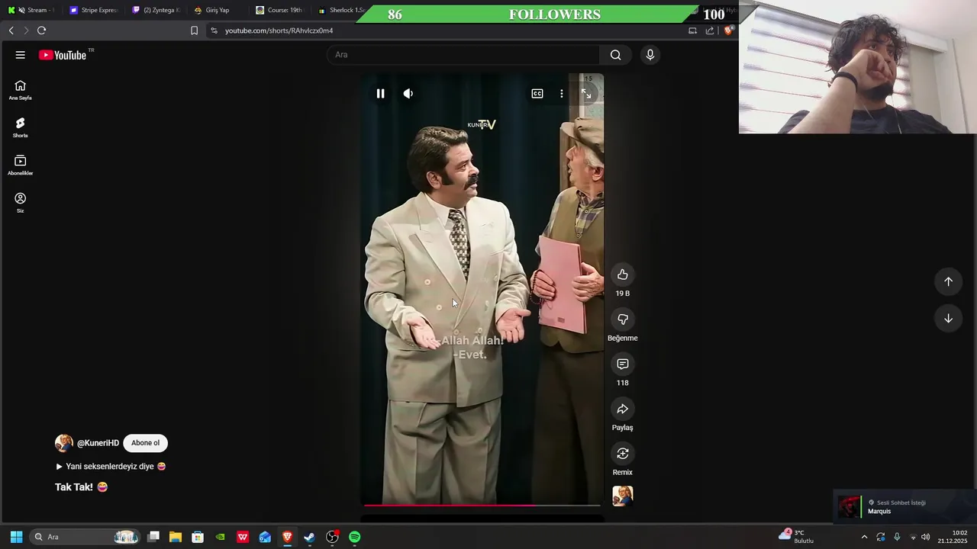
Task: Switch to Brave browser in the taskbar
Action: pyautogui.click(x=288, y=537)
